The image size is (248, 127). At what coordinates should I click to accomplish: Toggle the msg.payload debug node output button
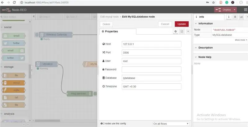[x=95, y=94]
